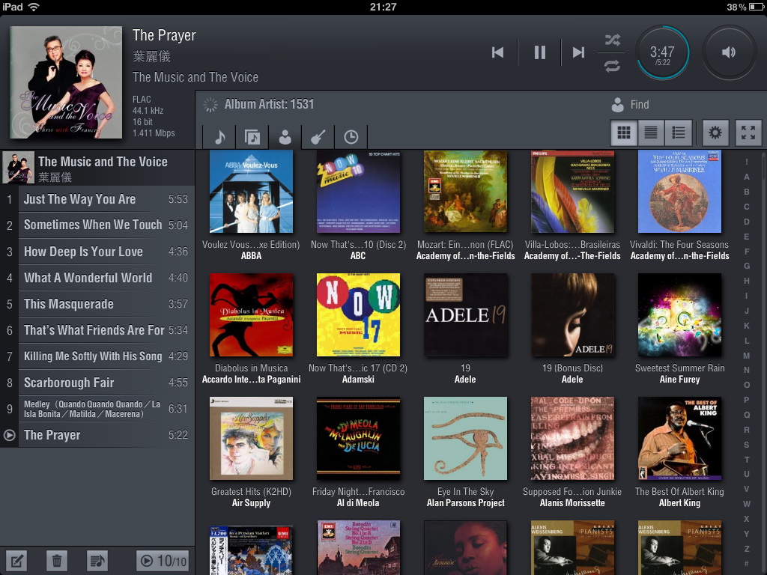
Task: Open Adele 19 Bonus Disc album
Action: (572, 315)
